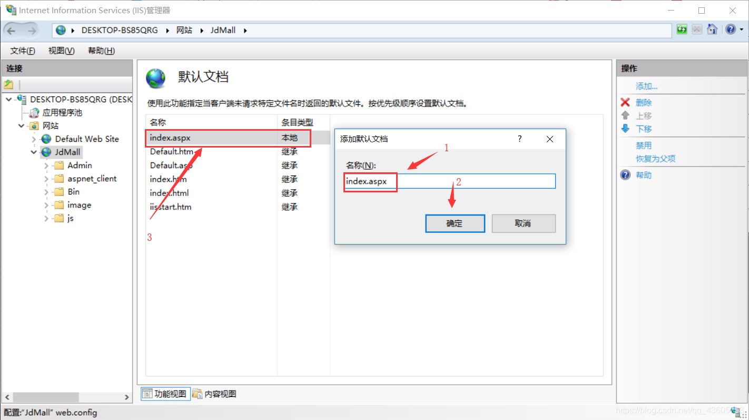Click the 禁用 action link

click(644, 145)
